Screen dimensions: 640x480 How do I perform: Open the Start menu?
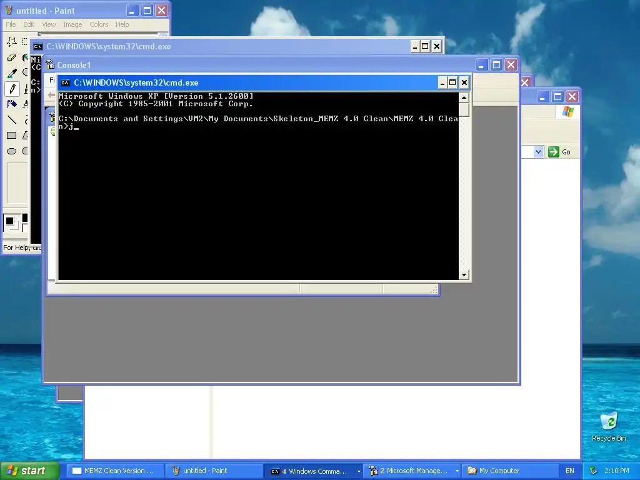29,471
